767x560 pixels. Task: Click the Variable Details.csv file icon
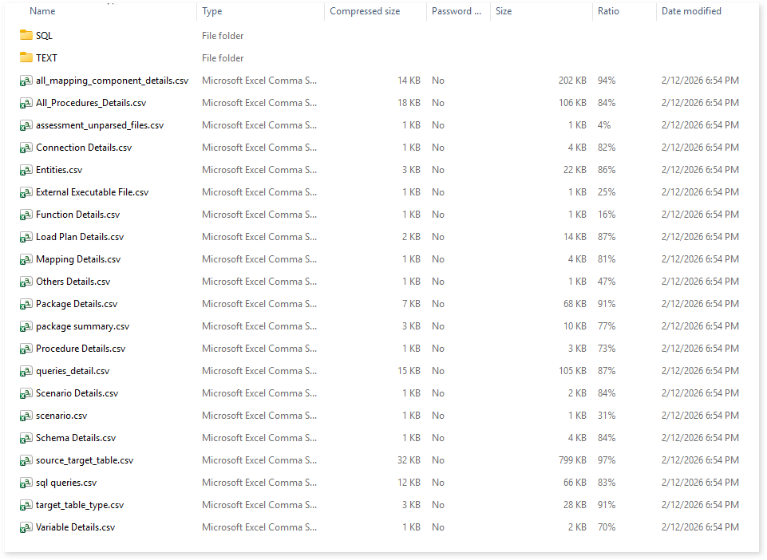pos(26,527)
